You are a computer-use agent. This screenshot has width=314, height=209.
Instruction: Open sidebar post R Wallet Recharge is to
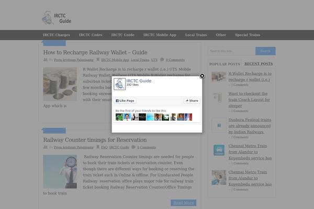point(250,77)
